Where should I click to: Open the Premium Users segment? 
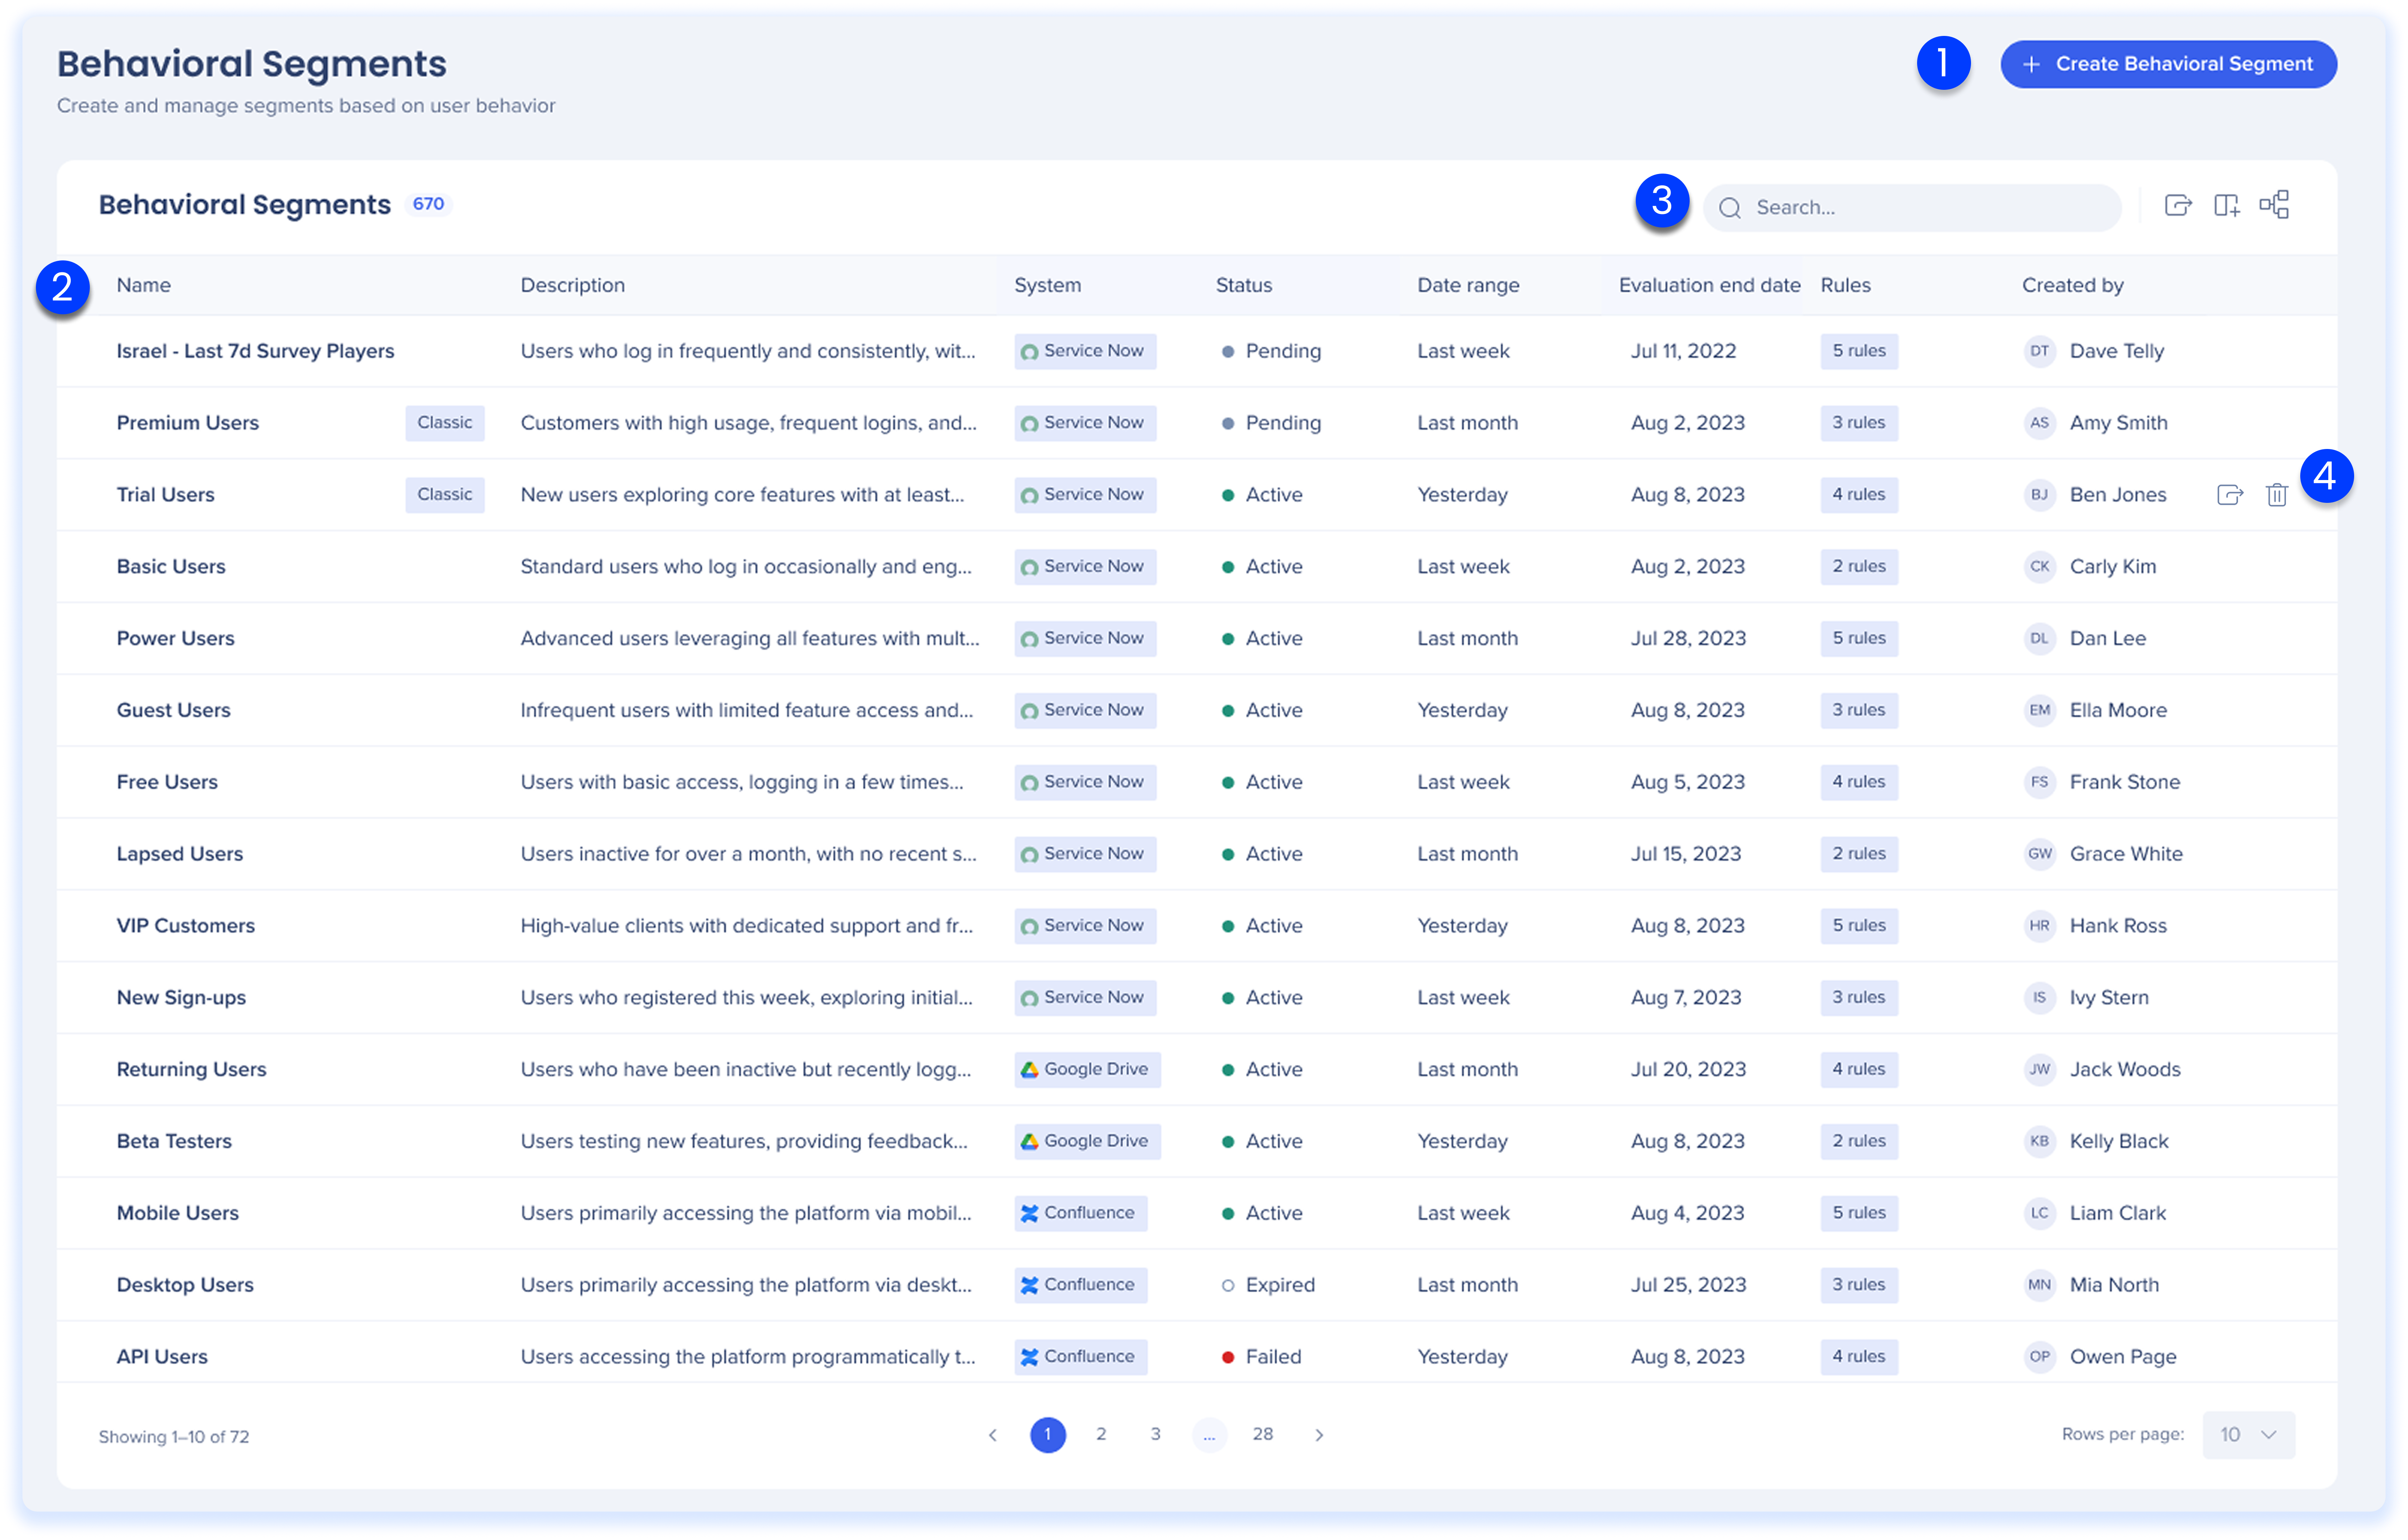188,423
